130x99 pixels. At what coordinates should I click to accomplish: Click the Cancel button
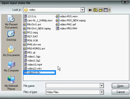(x=120, y=92)
